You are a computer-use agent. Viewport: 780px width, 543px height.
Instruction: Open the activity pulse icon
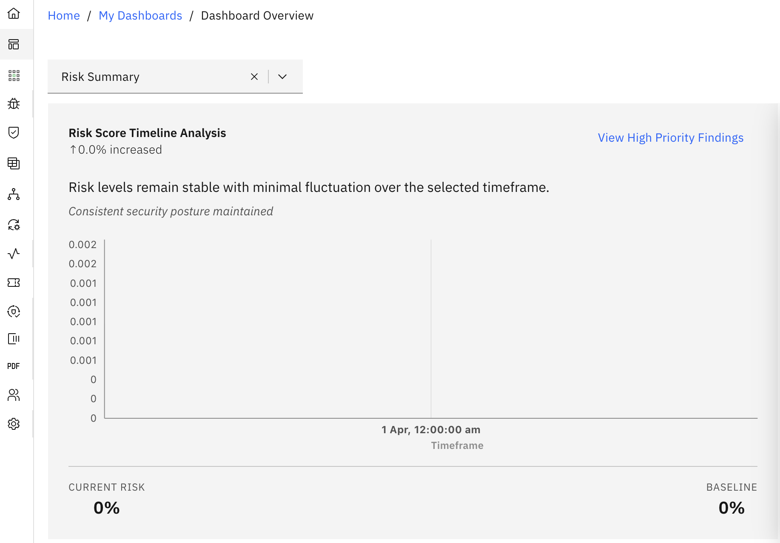(x=14, y=254)
